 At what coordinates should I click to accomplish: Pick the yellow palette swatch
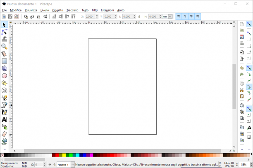pos(64,155)
